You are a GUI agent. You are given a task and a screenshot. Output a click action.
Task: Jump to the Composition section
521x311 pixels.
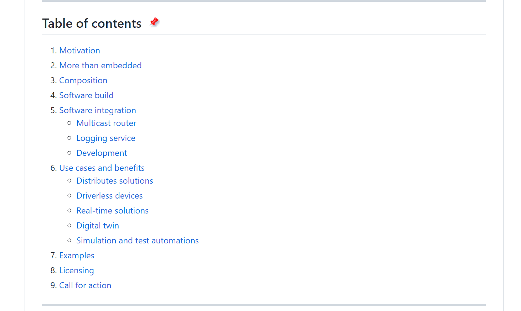(83, 80)
